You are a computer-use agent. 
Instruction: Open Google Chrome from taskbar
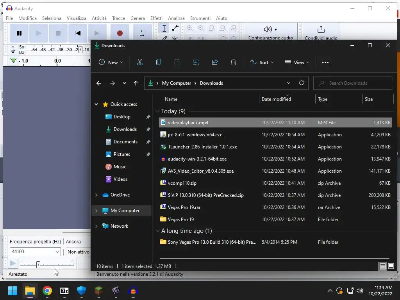click(x=47, y=291)
